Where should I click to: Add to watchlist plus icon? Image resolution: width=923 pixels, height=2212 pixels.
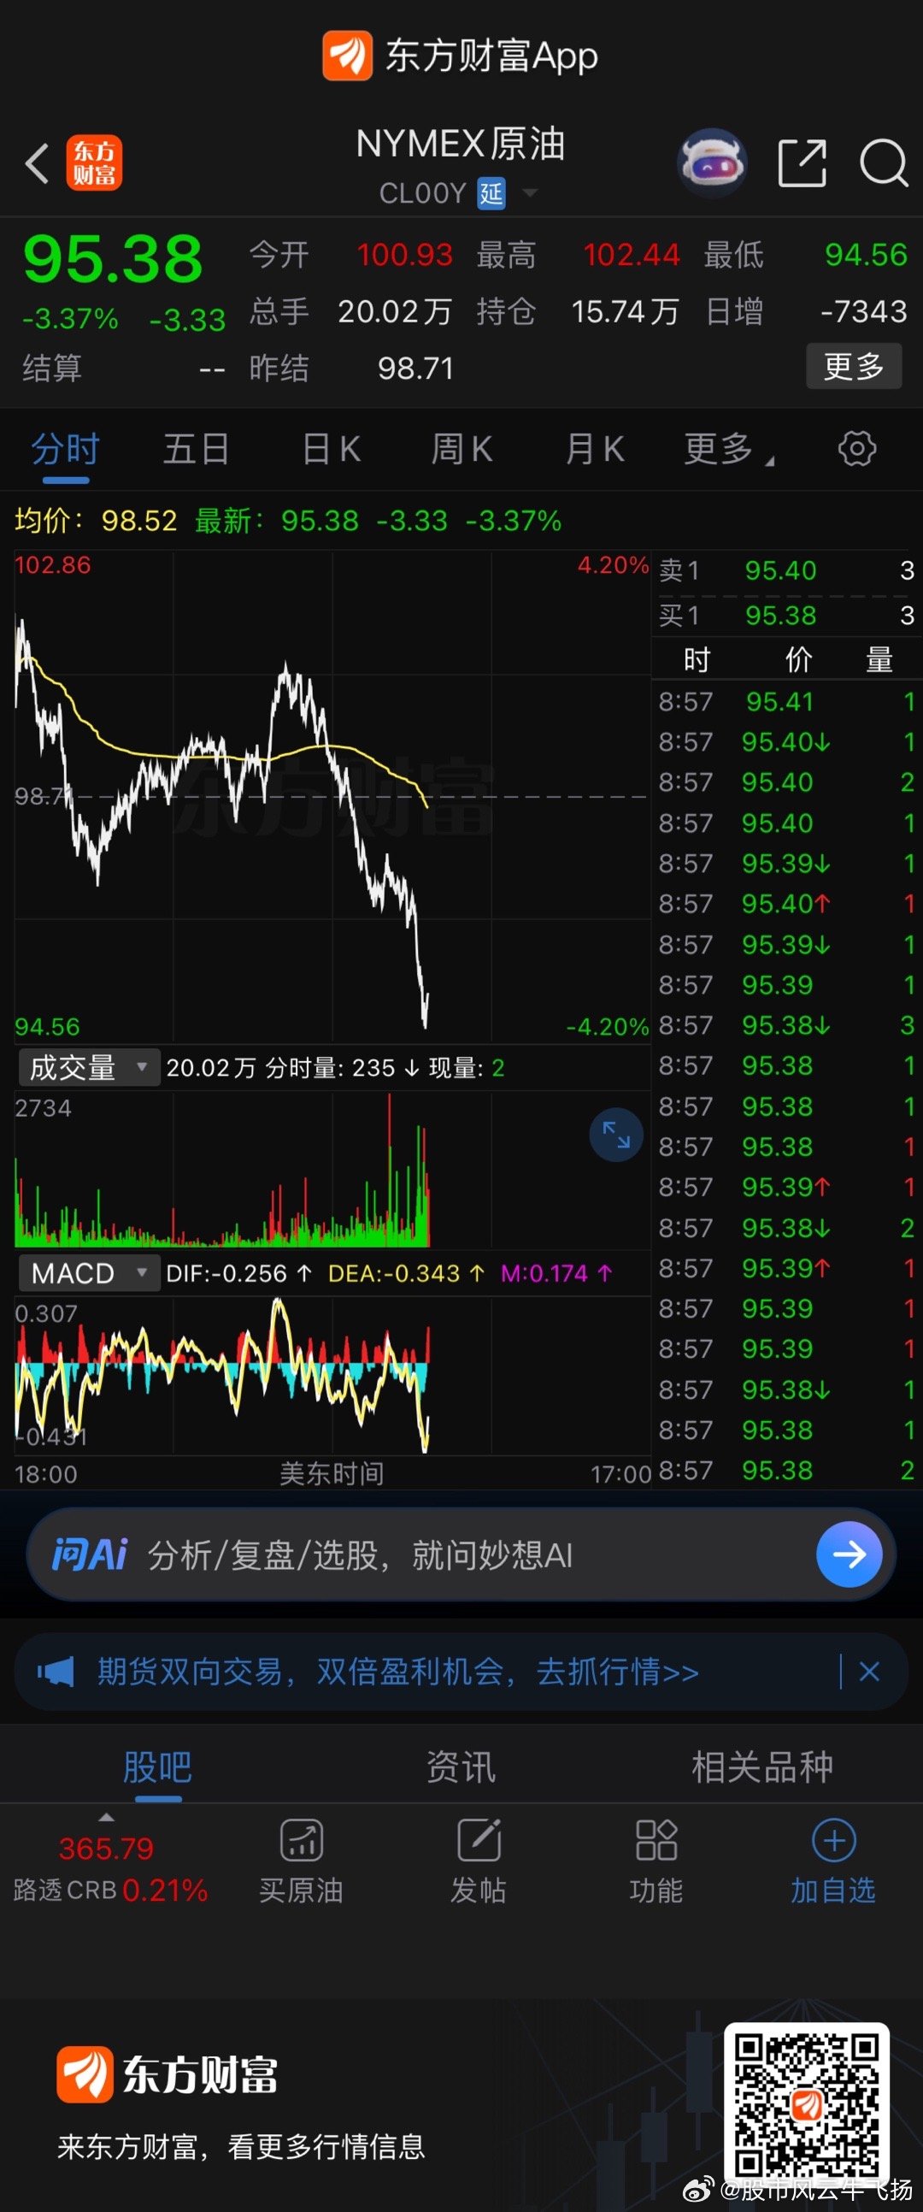click(x=834, y=1840)
